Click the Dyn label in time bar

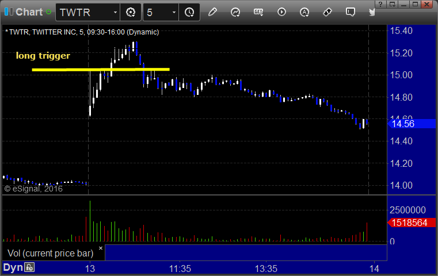pos(13,267)
